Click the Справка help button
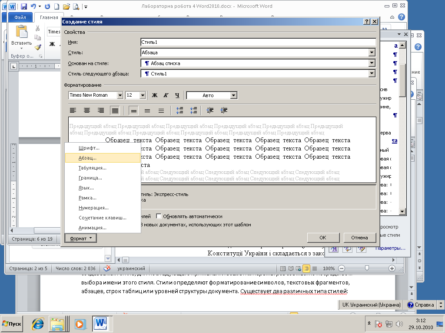Screen dimensions: 445x333 click(421, 305)
